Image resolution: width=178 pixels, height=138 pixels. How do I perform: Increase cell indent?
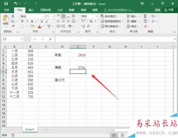click(63, 26)
